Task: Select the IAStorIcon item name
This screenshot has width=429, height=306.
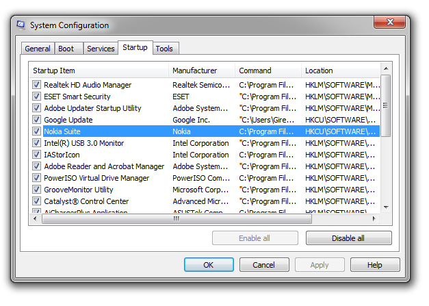Action: 62,155
